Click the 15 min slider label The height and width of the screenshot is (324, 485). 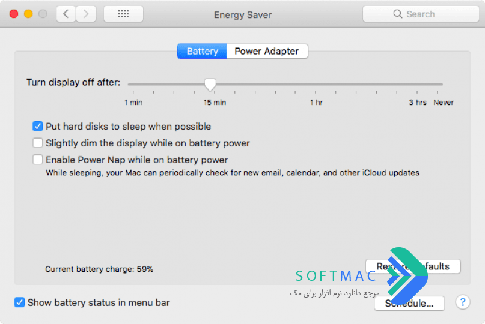pos(215,103)
